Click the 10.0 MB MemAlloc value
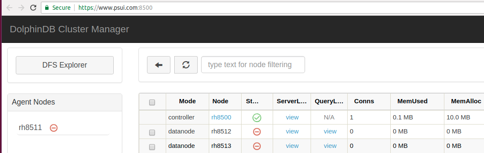 click(458, 117)
